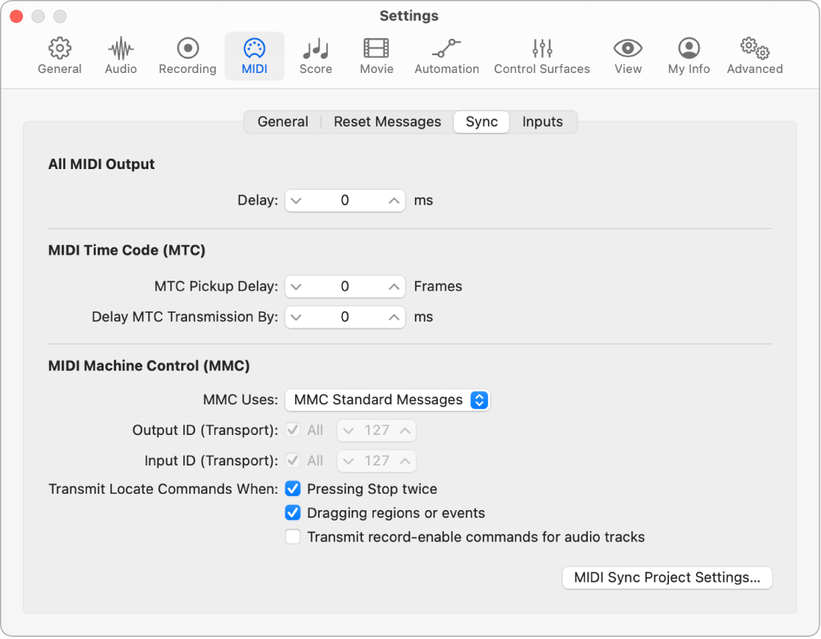The width and height of the screenshot is (821, 639).
Task: Open the MMC Uses pop-up menu
Action: pos(387,400)
